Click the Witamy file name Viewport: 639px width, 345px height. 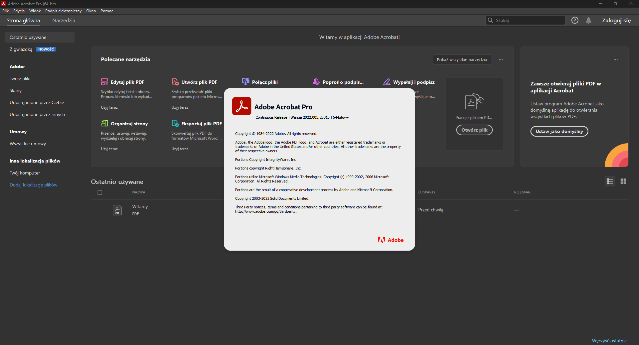(140, 206)
